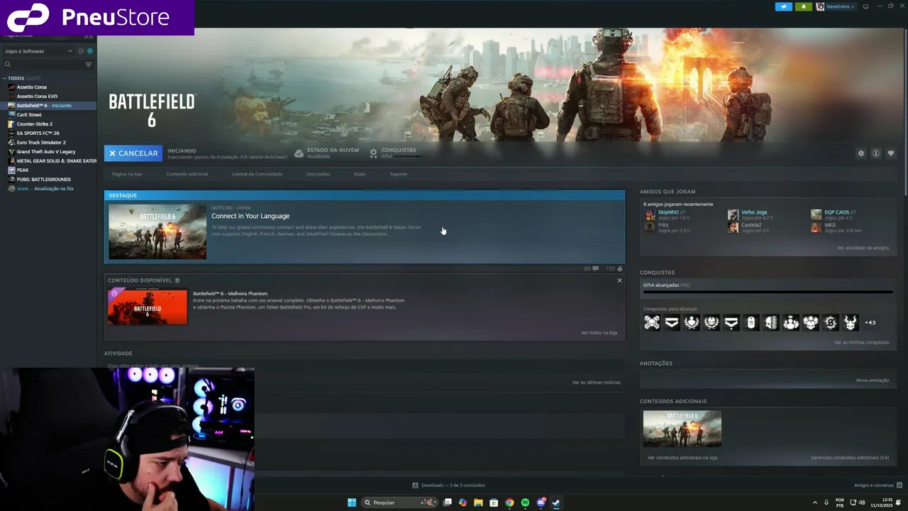
Task: Open the Windows Start button
Action: coord(352,502)
